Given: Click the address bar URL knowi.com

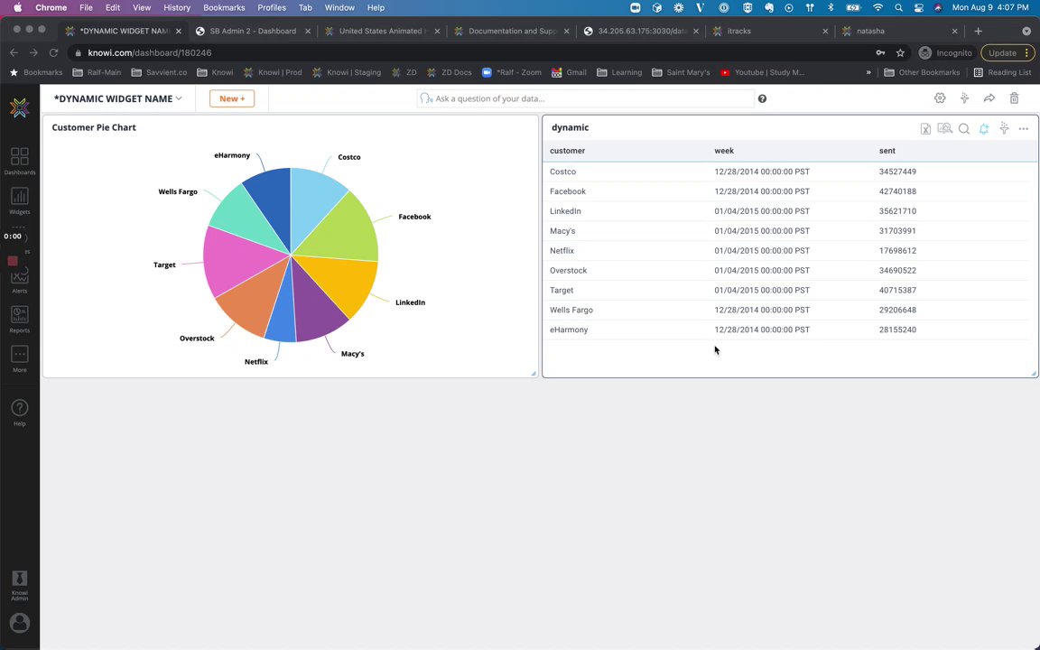Looking at the screenshot, I should [x=150, y=53].
